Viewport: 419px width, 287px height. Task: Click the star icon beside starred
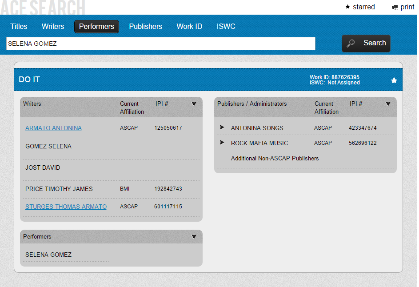click(347, 7)
